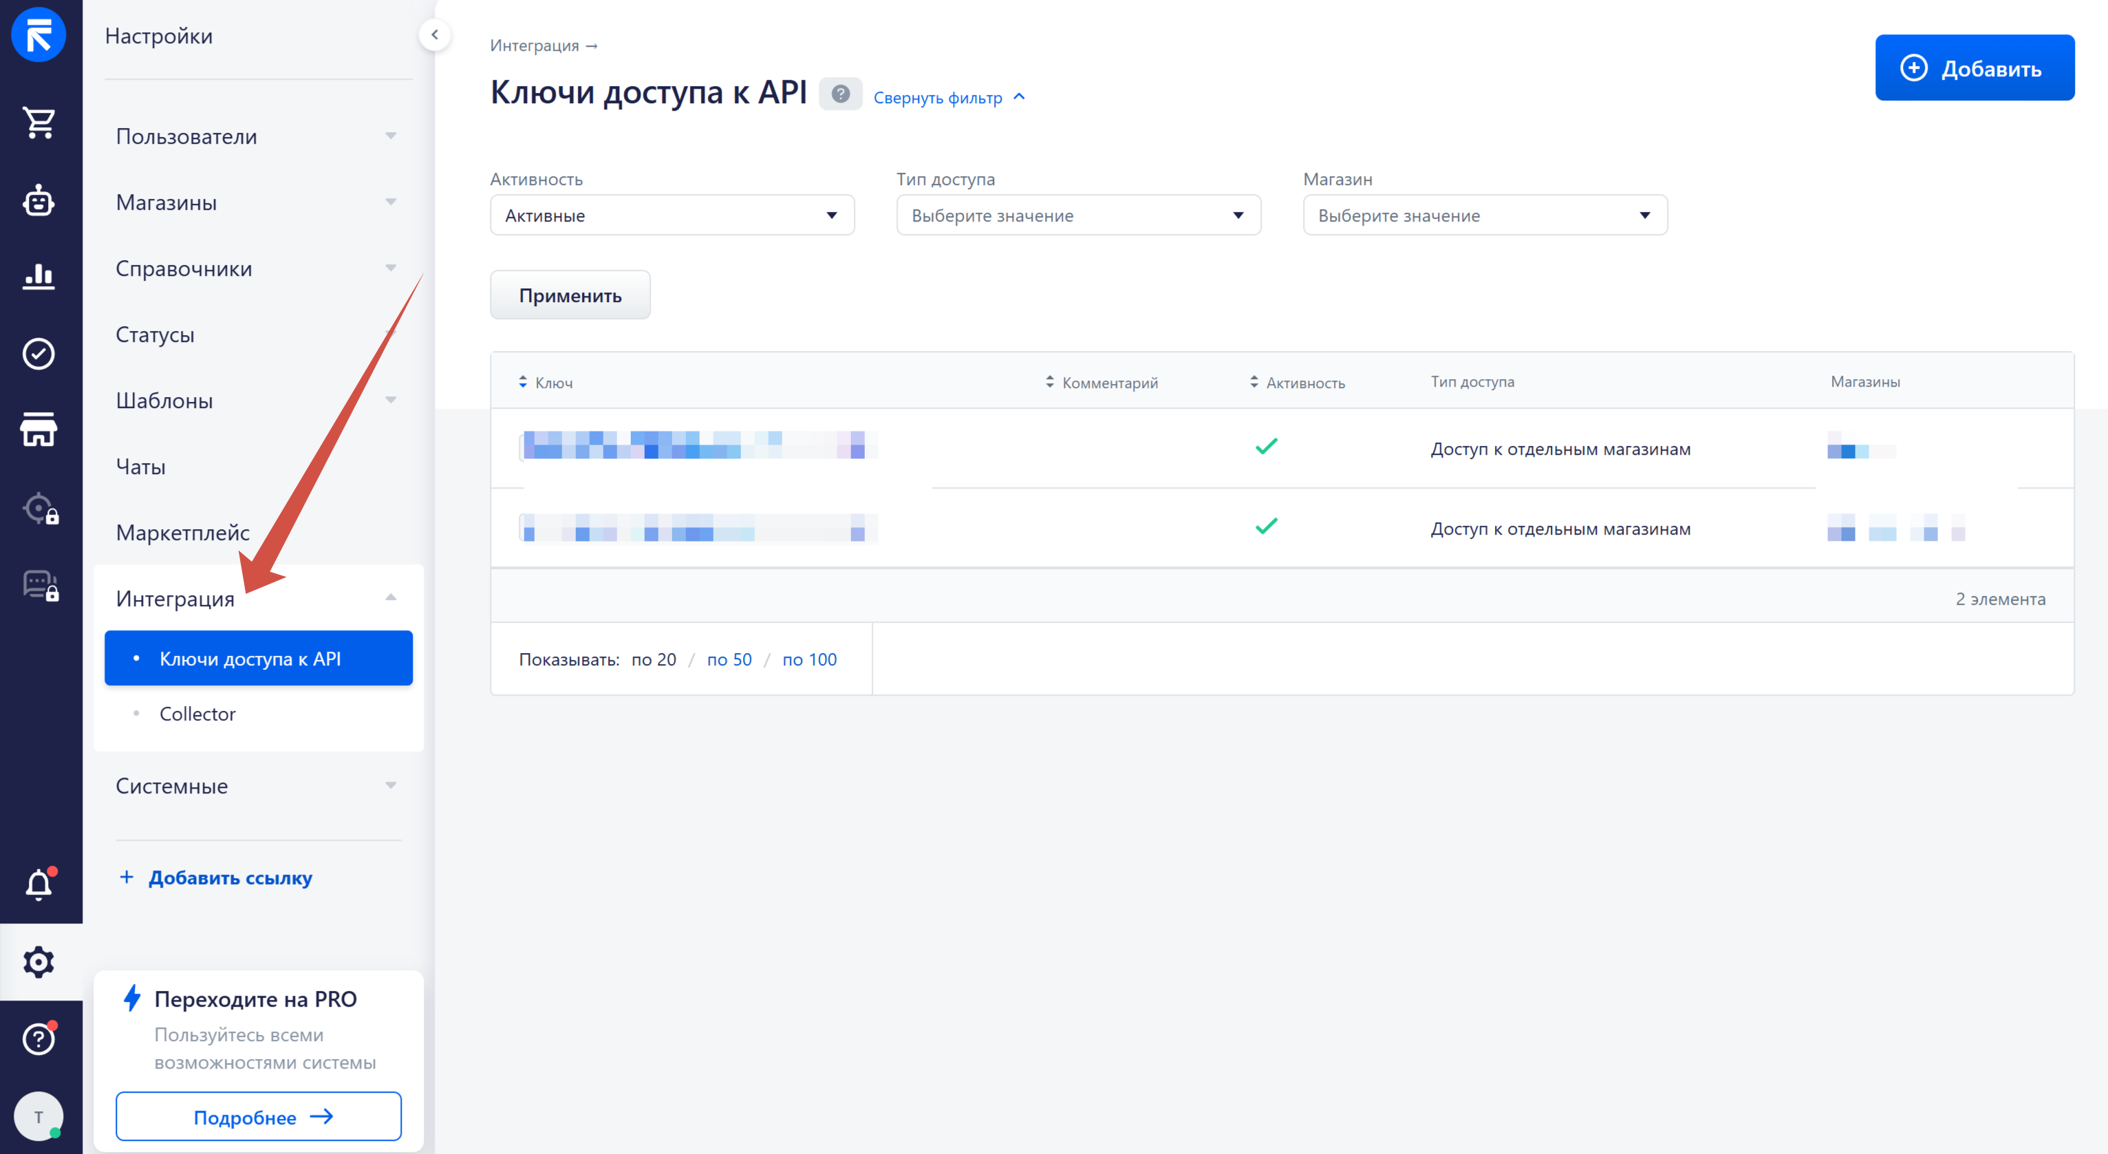
Task: Click the tasks checkmark circle icon
Action: (x=39, y=354)
